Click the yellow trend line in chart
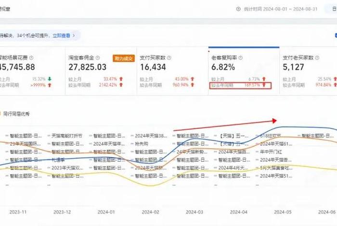The image size is (337, 226). pyautogui.click(x=150, y=185)
